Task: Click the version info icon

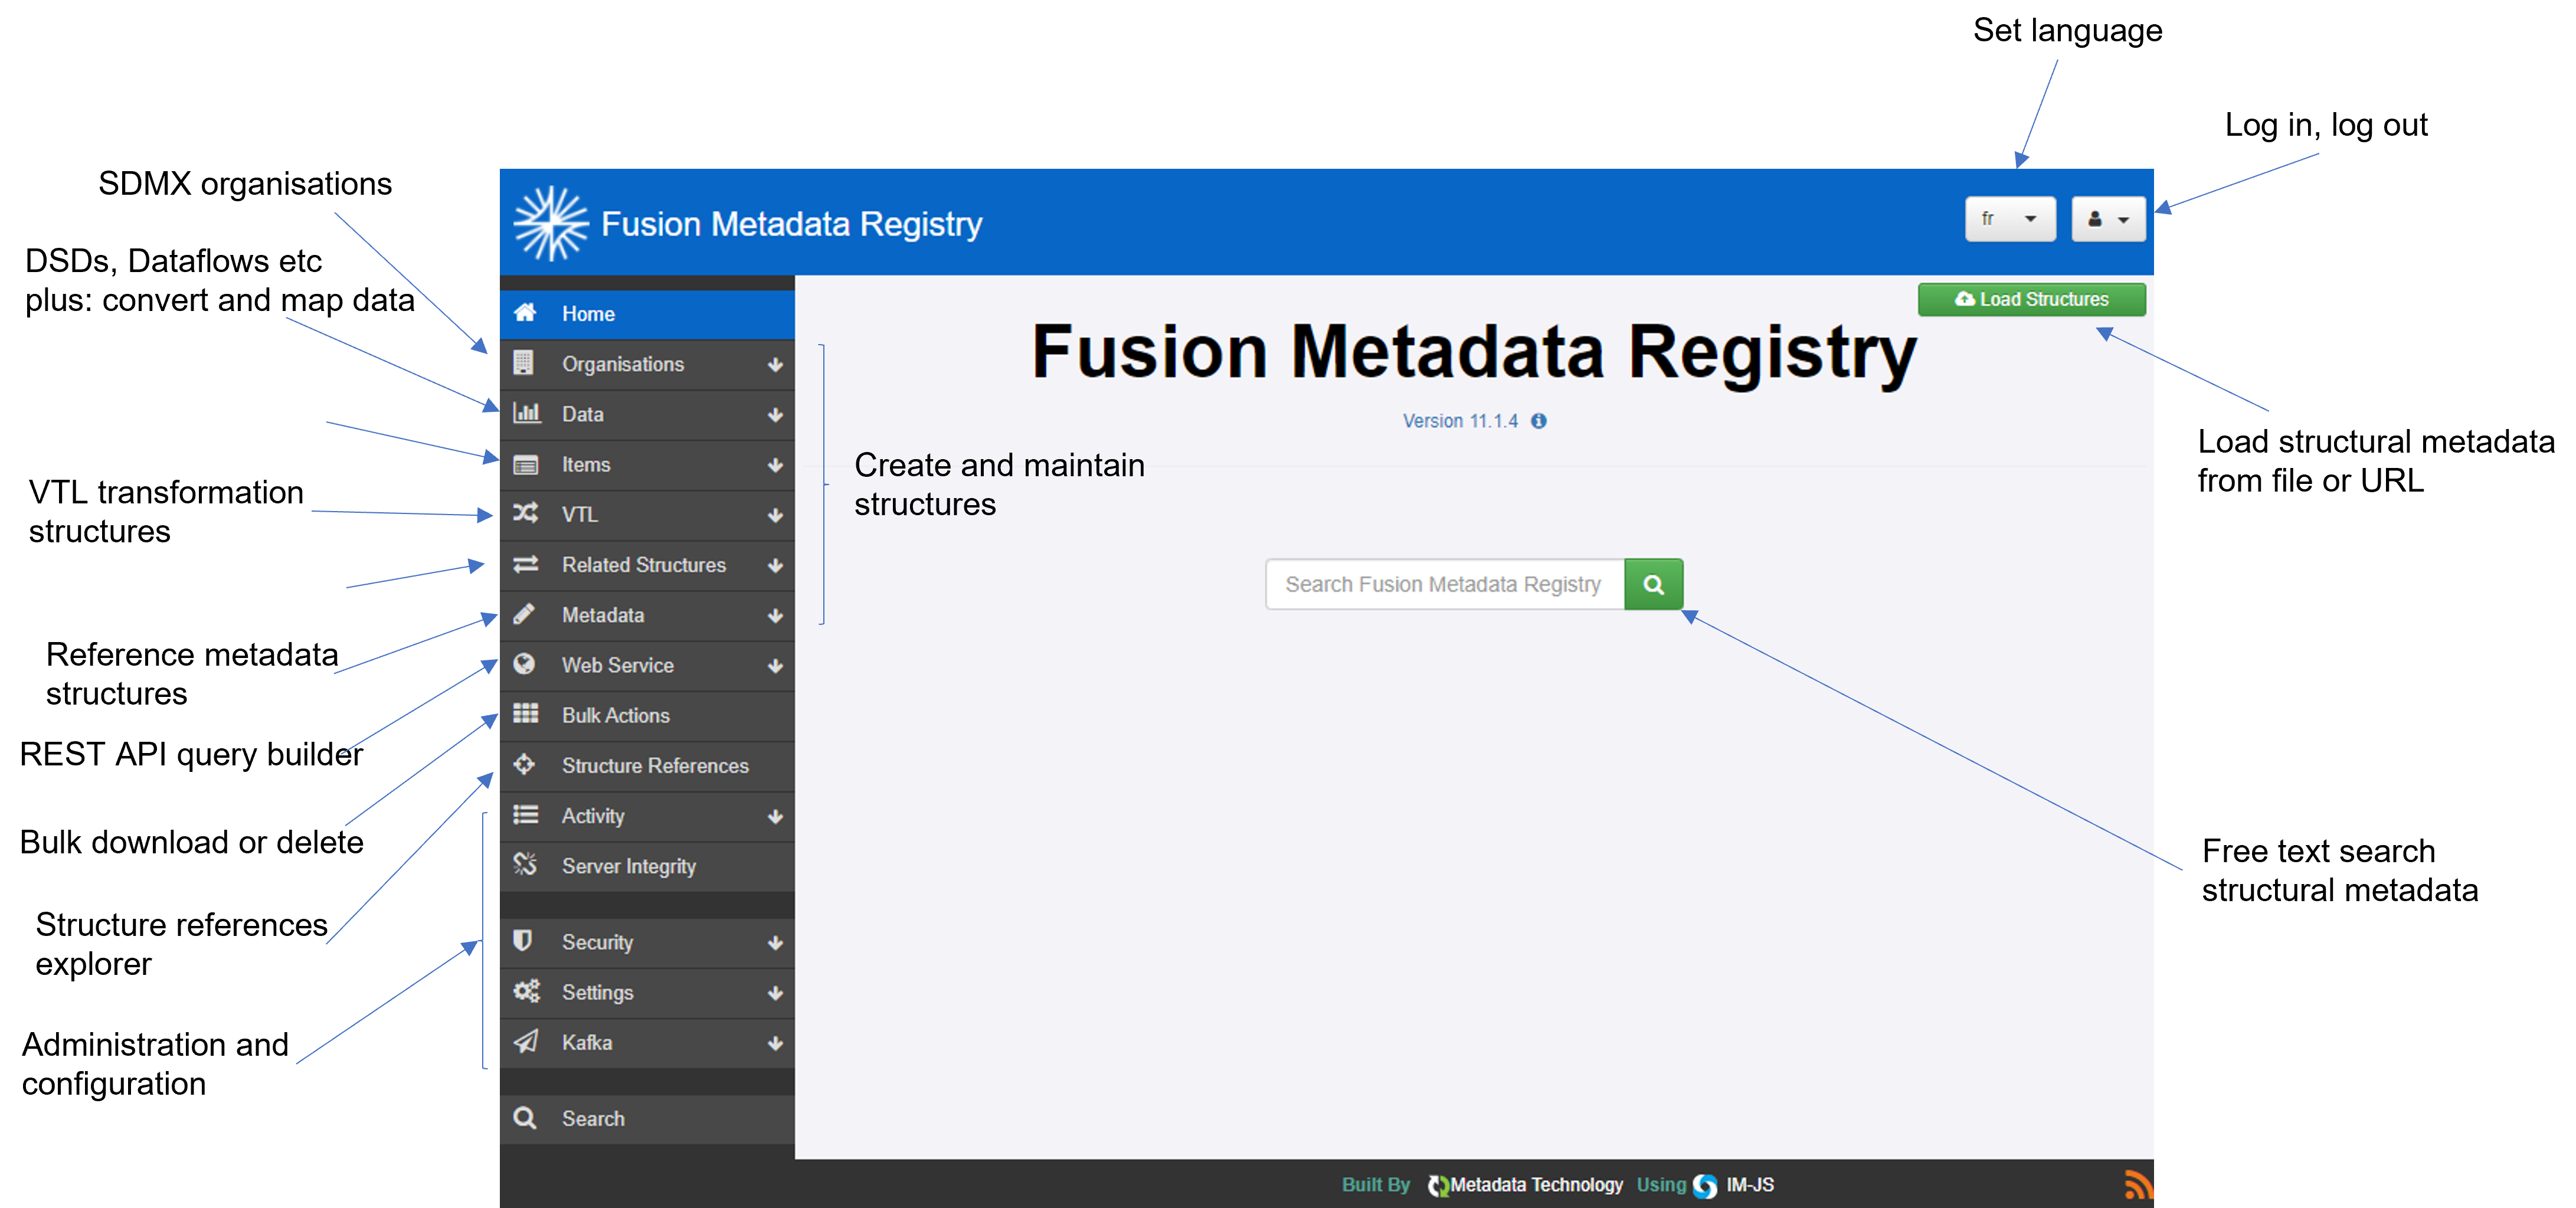Action: [x=1539, y=421]
